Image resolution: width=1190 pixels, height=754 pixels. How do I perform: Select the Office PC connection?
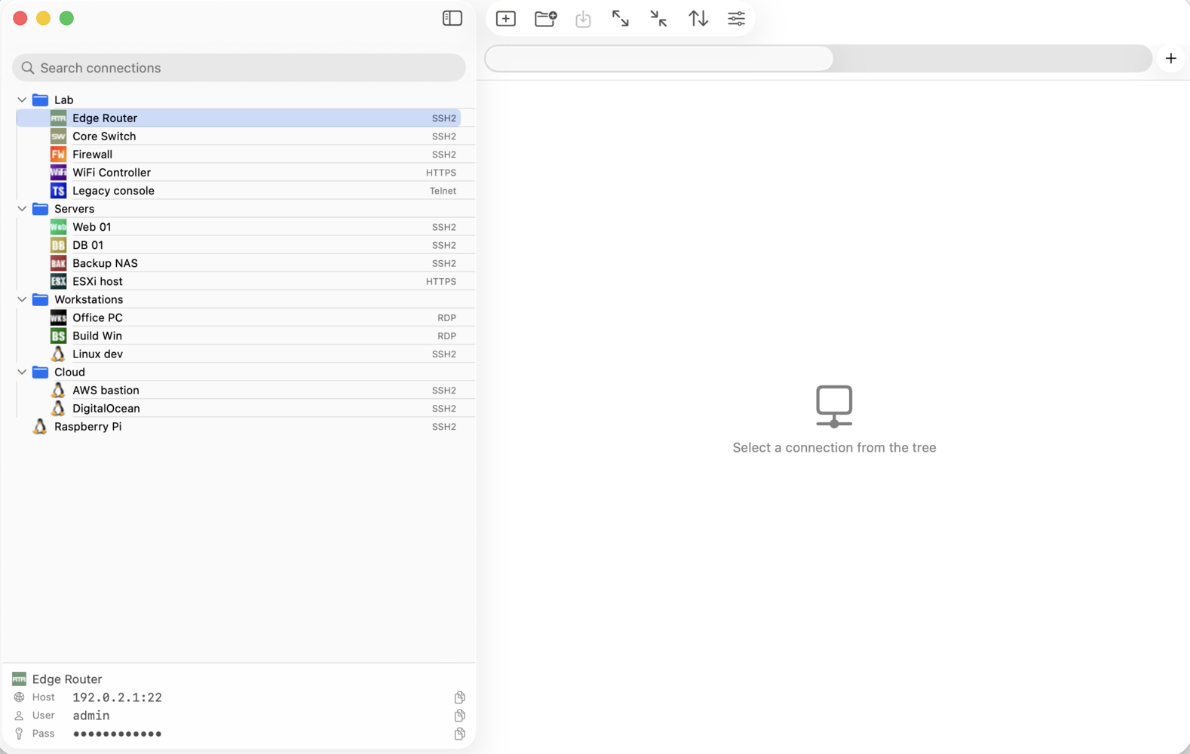coord(238,317)
